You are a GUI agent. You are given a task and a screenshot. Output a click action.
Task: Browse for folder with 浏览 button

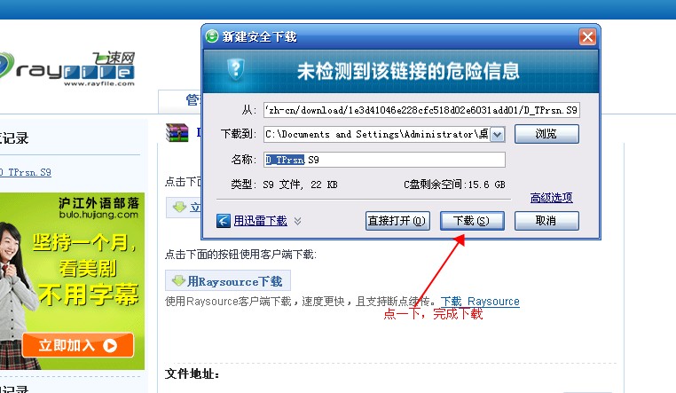pyautogui.click(x=546, y=134)
